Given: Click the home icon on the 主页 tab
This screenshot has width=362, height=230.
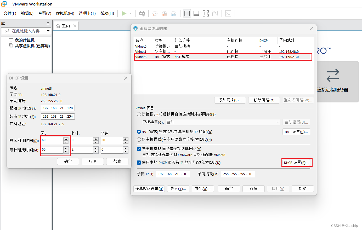Looking at the screenshot, I should click(x=58, y=26).
